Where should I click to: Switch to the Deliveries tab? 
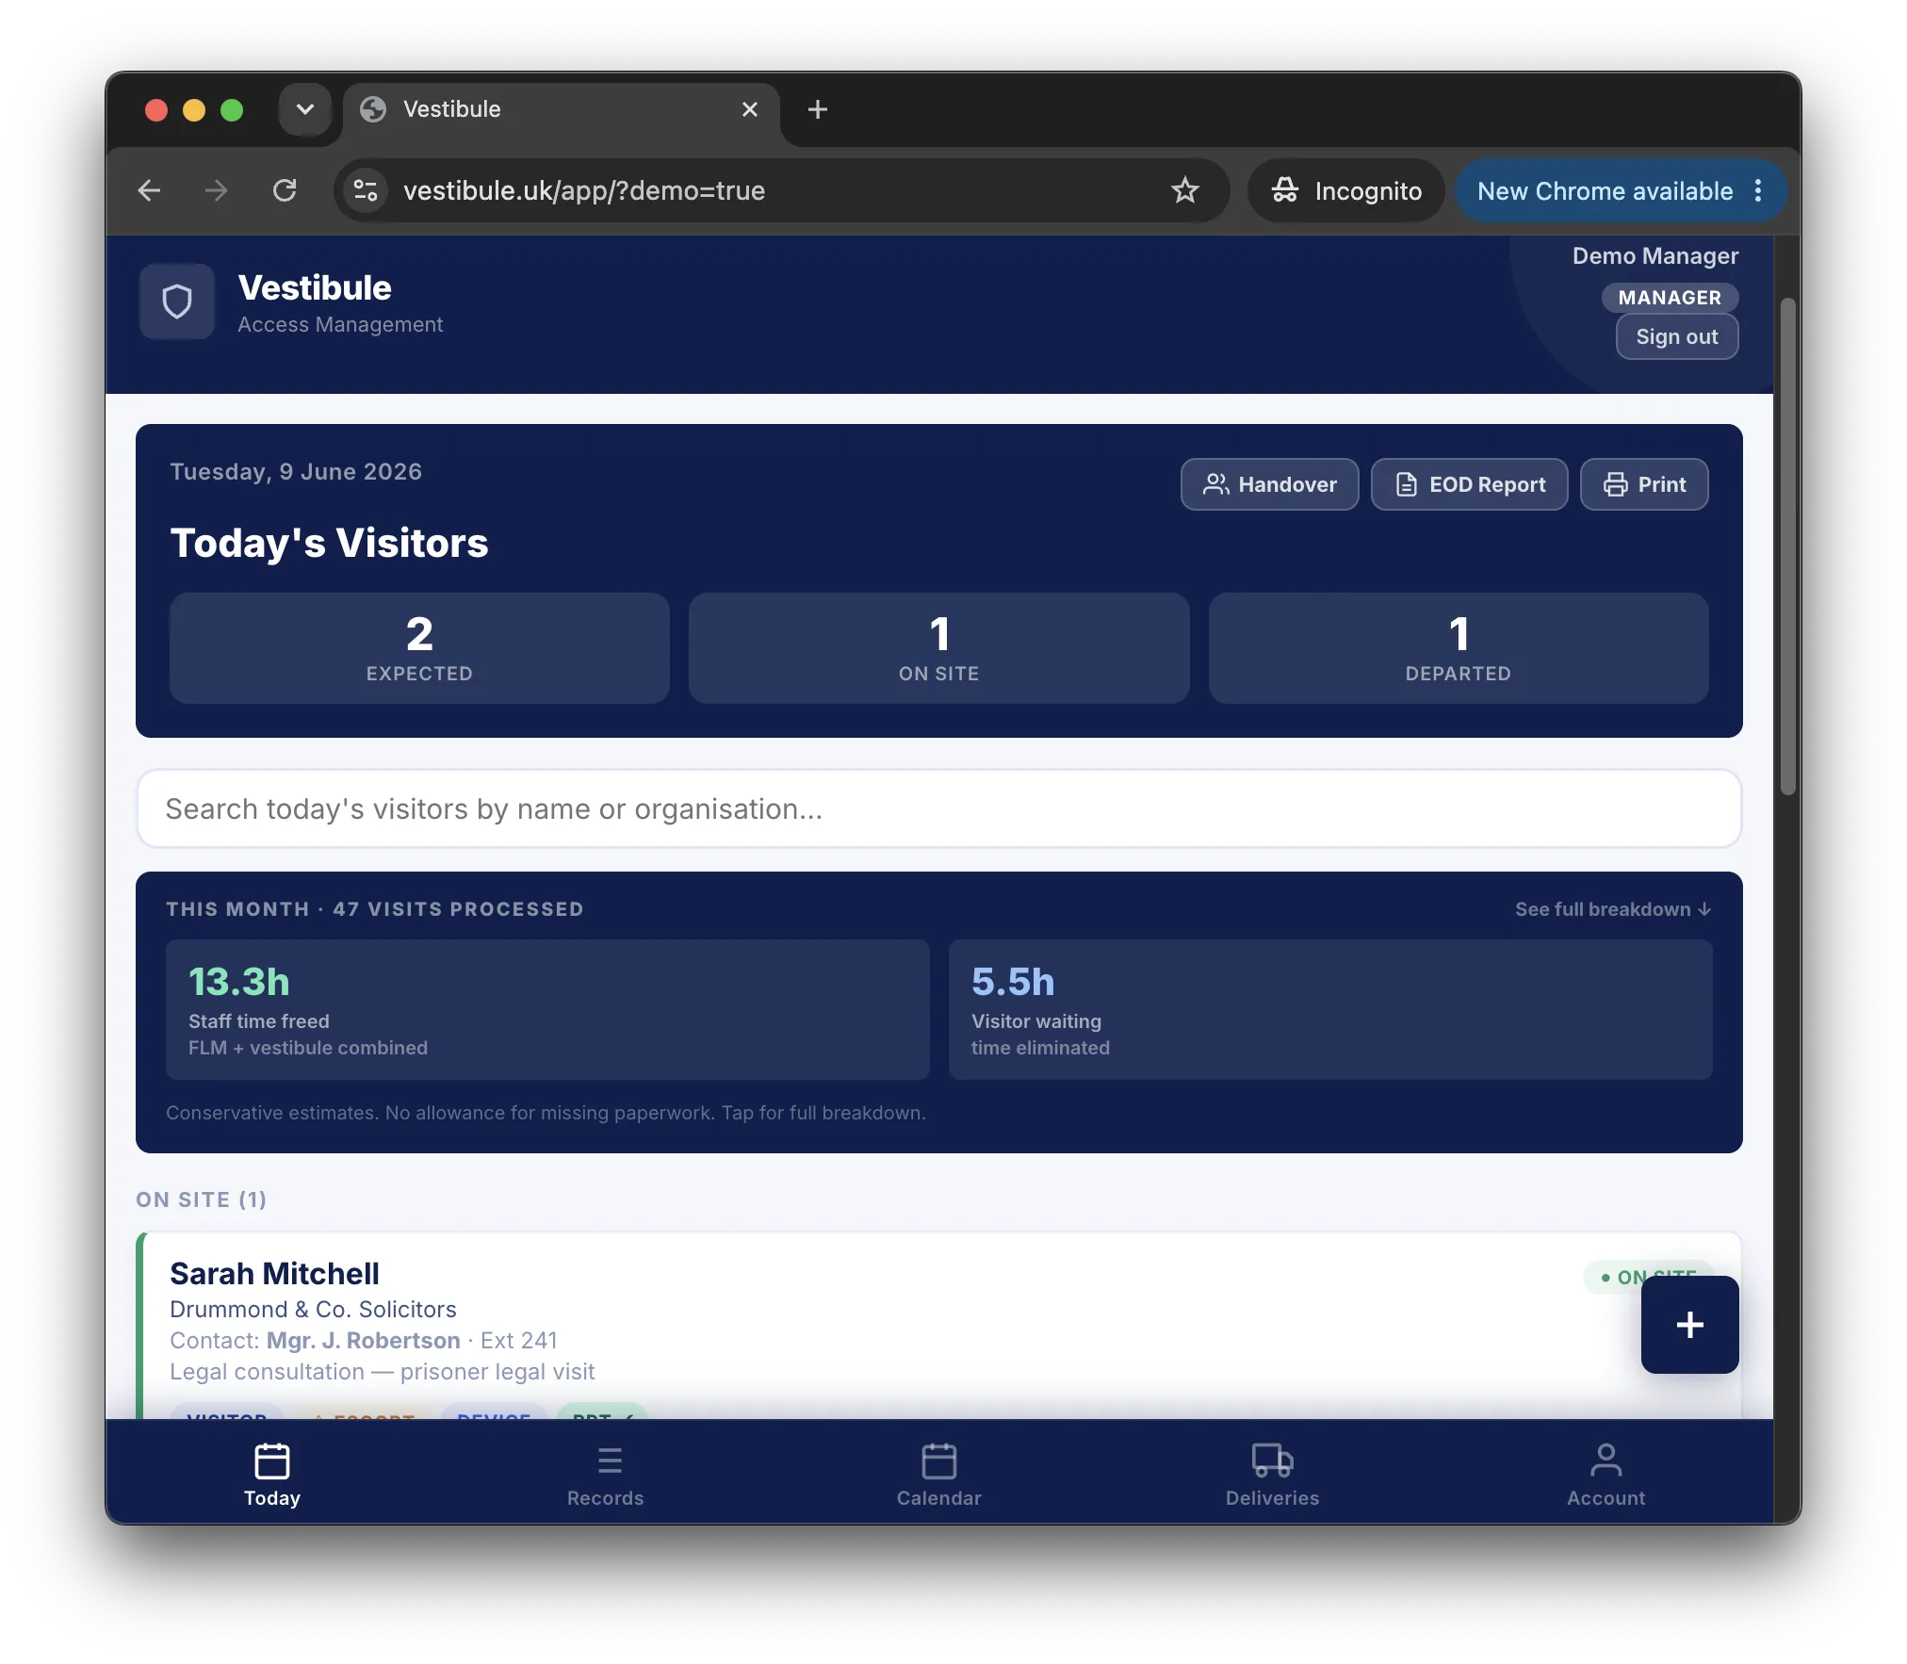(x=1273, y=1476)
